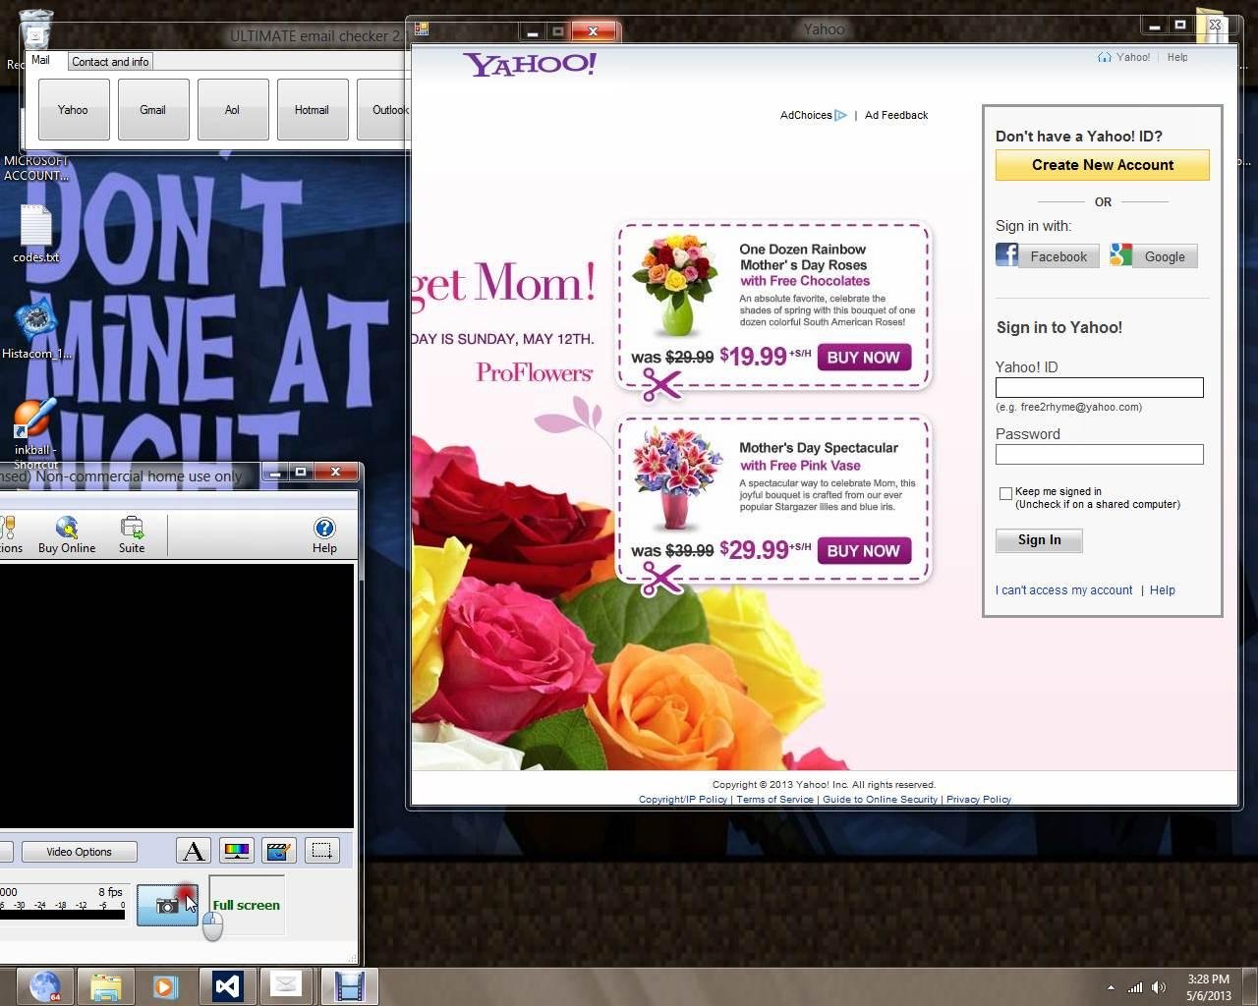Open the film strip recorder taskbar icon
Screen dimensions: 1258x1006
[348, 986]
